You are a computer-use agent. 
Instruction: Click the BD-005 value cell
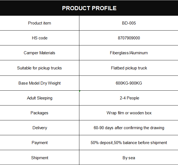pyautogui.click(x=129, y=23)
